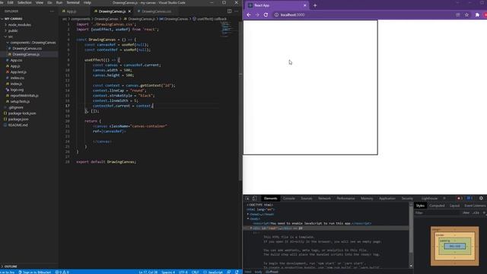Bookmark this page with the star icon

pyautogui.click(x=466, y=14)
